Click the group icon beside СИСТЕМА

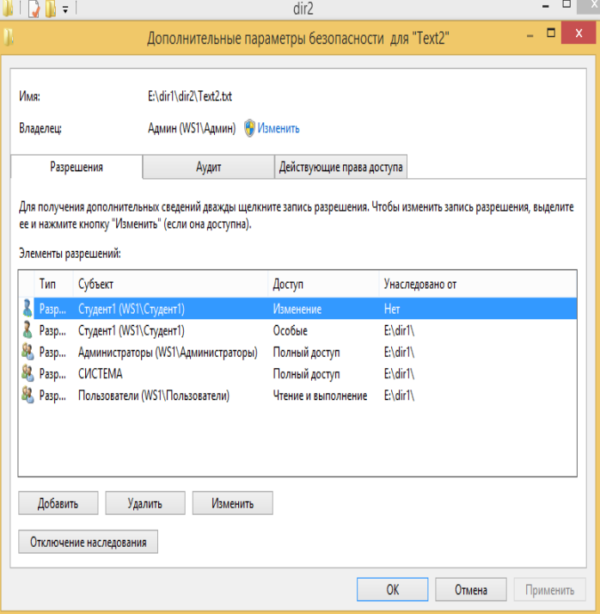click(x=27, y=373)
